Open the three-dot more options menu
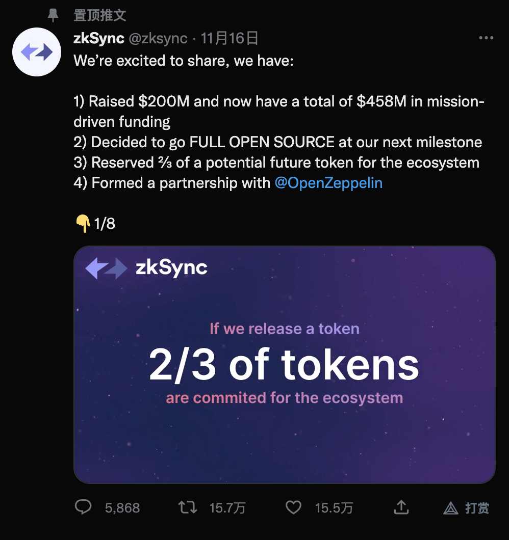Screen dimensions: 509x540 (486, 38)
